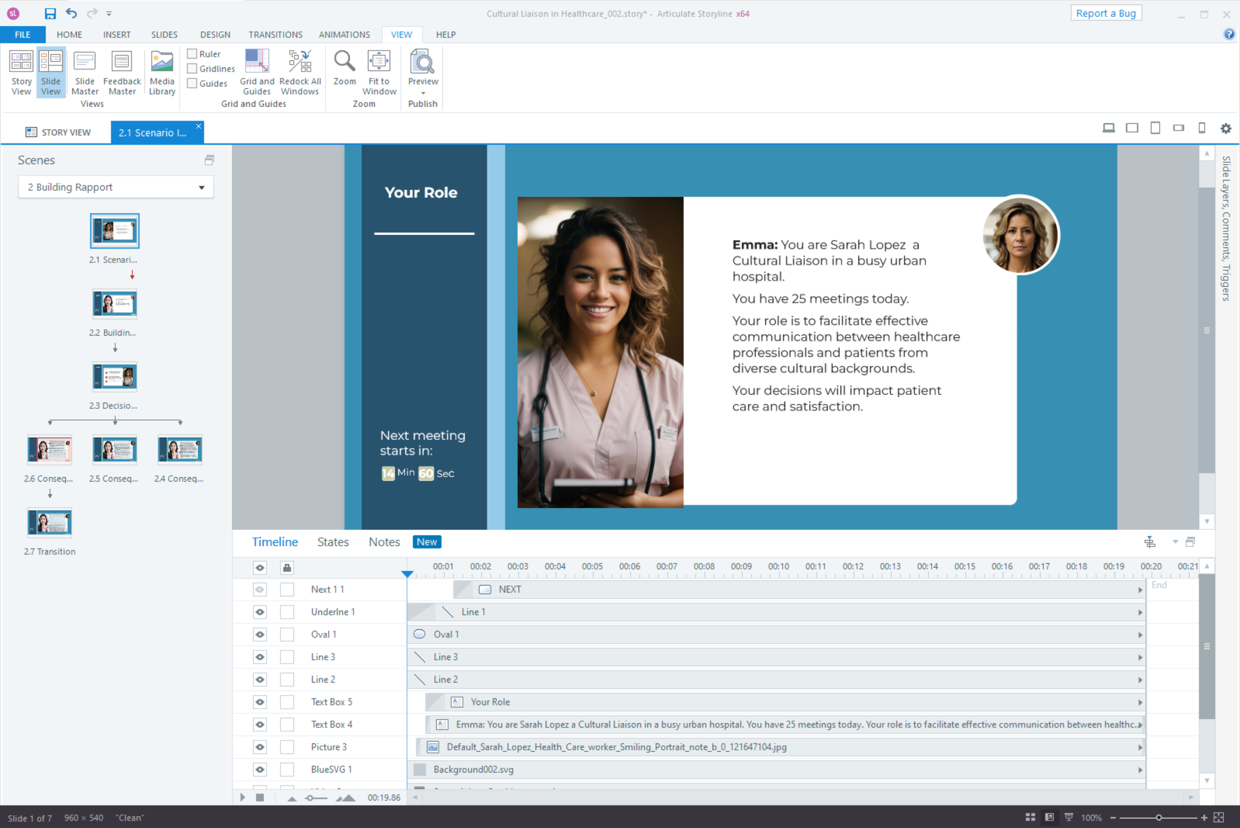Image resolution: width=1240 pixels, height=828 pixels.
Task: Hide the Oval 1 layer in timeline
Action: pyautogui.click(x=260, y=634)
